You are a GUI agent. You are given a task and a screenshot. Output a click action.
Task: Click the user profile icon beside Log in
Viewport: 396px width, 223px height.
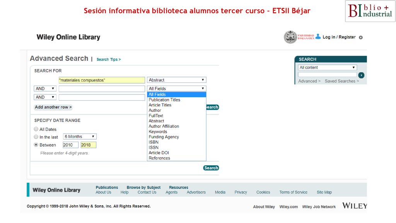(318, 37)
